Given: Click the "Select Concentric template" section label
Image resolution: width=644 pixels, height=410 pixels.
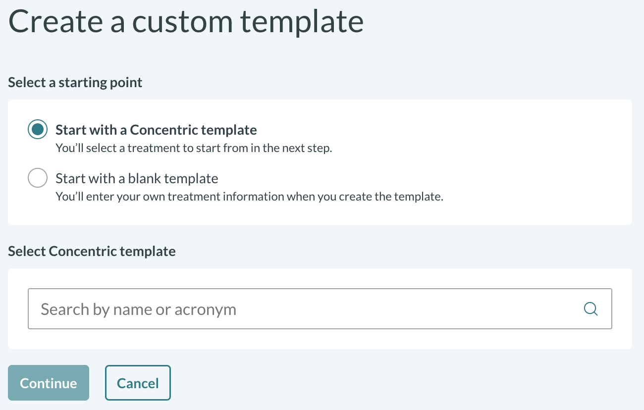Looking at the screenshot, I should (92, 251).
